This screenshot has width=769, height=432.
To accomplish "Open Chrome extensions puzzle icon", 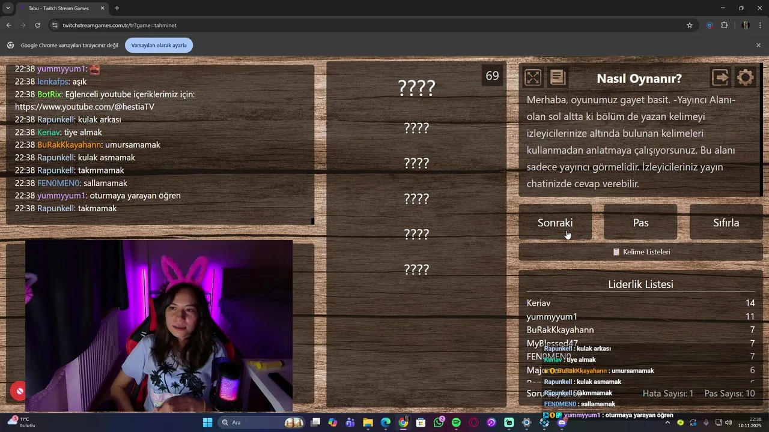I will click(724, 25).
